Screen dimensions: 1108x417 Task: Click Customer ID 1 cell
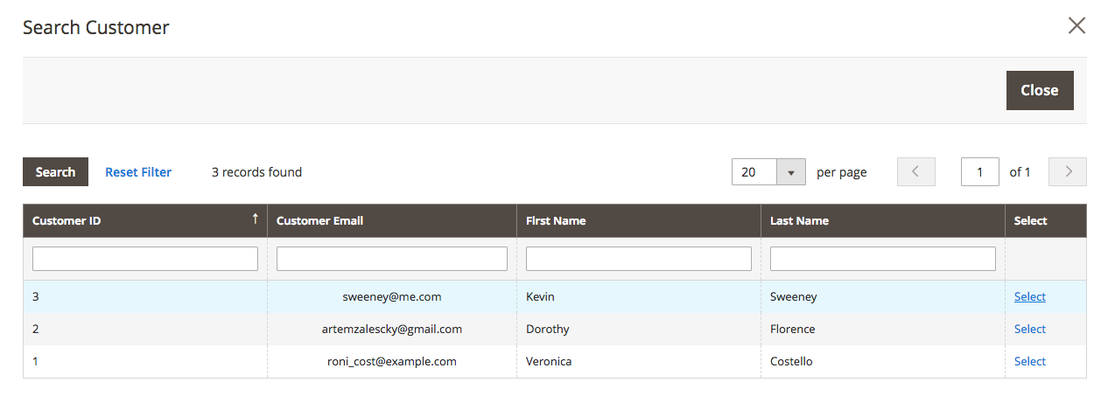coord(145,361)
